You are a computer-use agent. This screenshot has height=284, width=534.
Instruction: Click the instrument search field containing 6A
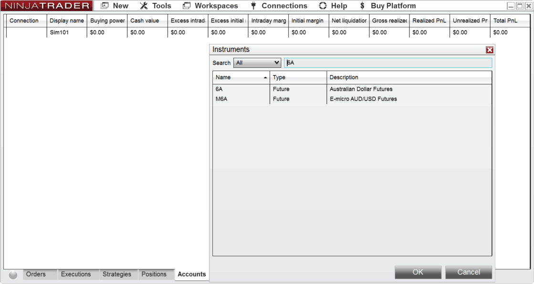pyautogui.click(x=388, y=63)
